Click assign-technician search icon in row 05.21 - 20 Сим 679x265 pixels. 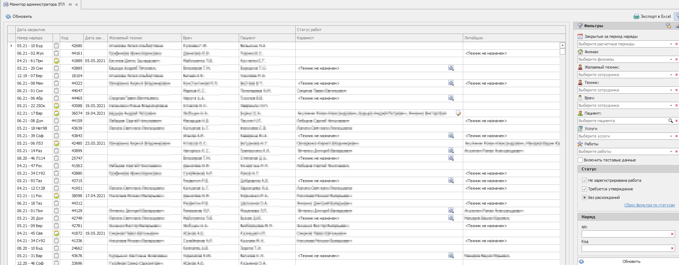click(x=451, y=68)
